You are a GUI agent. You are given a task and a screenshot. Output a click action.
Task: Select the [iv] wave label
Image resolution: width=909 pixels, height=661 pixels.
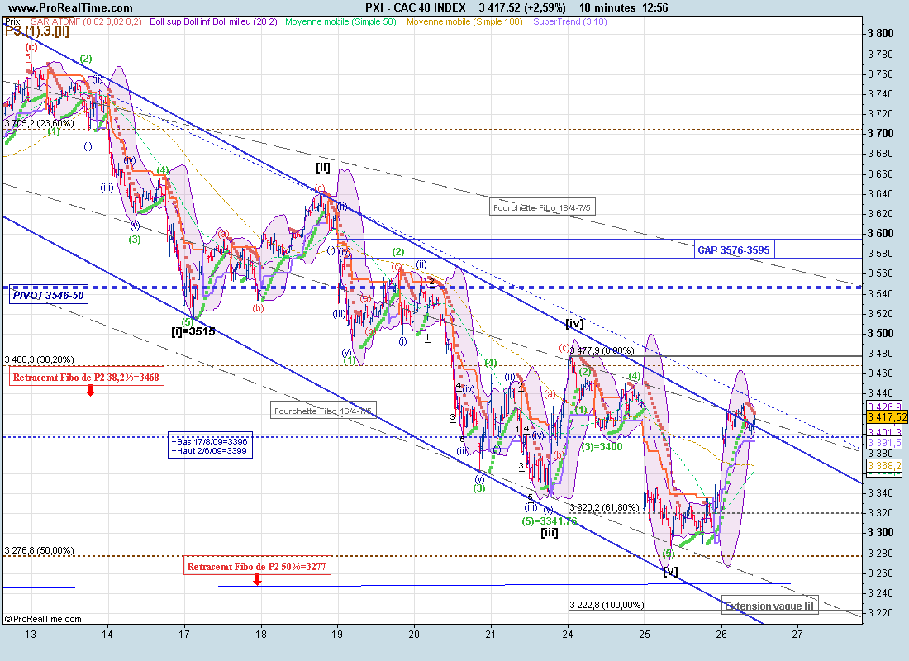[574, 324]
